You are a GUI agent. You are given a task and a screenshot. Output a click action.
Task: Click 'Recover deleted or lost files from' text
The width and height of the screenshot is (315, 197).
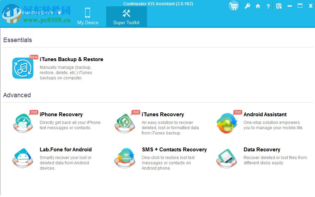[x=275, y=158]
